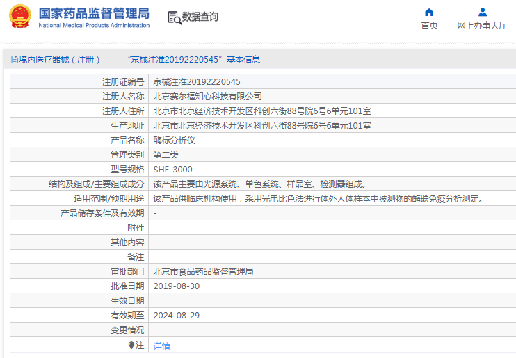The height and width of the screenshot is (358, 516).
Task: Open the 网上办事大厅 navigation item
Action: tap(482, 25)
